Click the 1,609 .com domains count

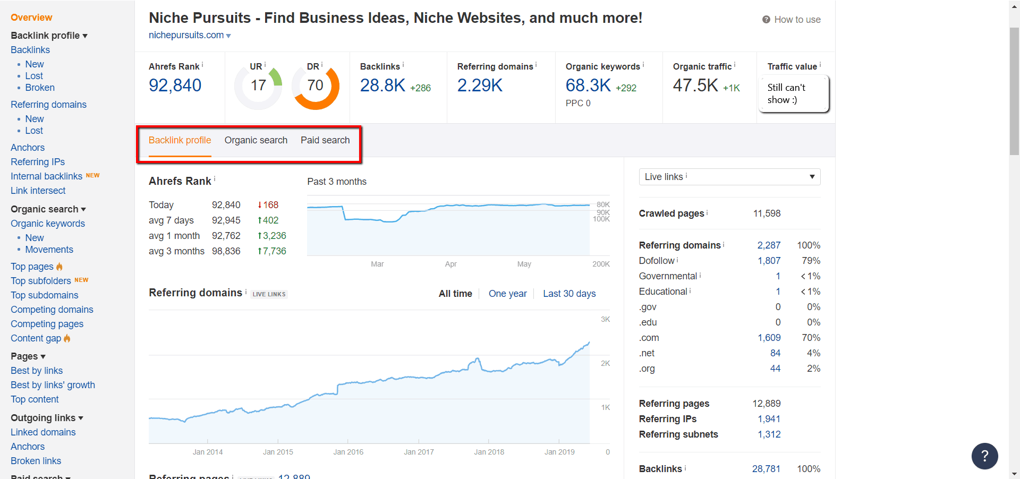[769, 338]
